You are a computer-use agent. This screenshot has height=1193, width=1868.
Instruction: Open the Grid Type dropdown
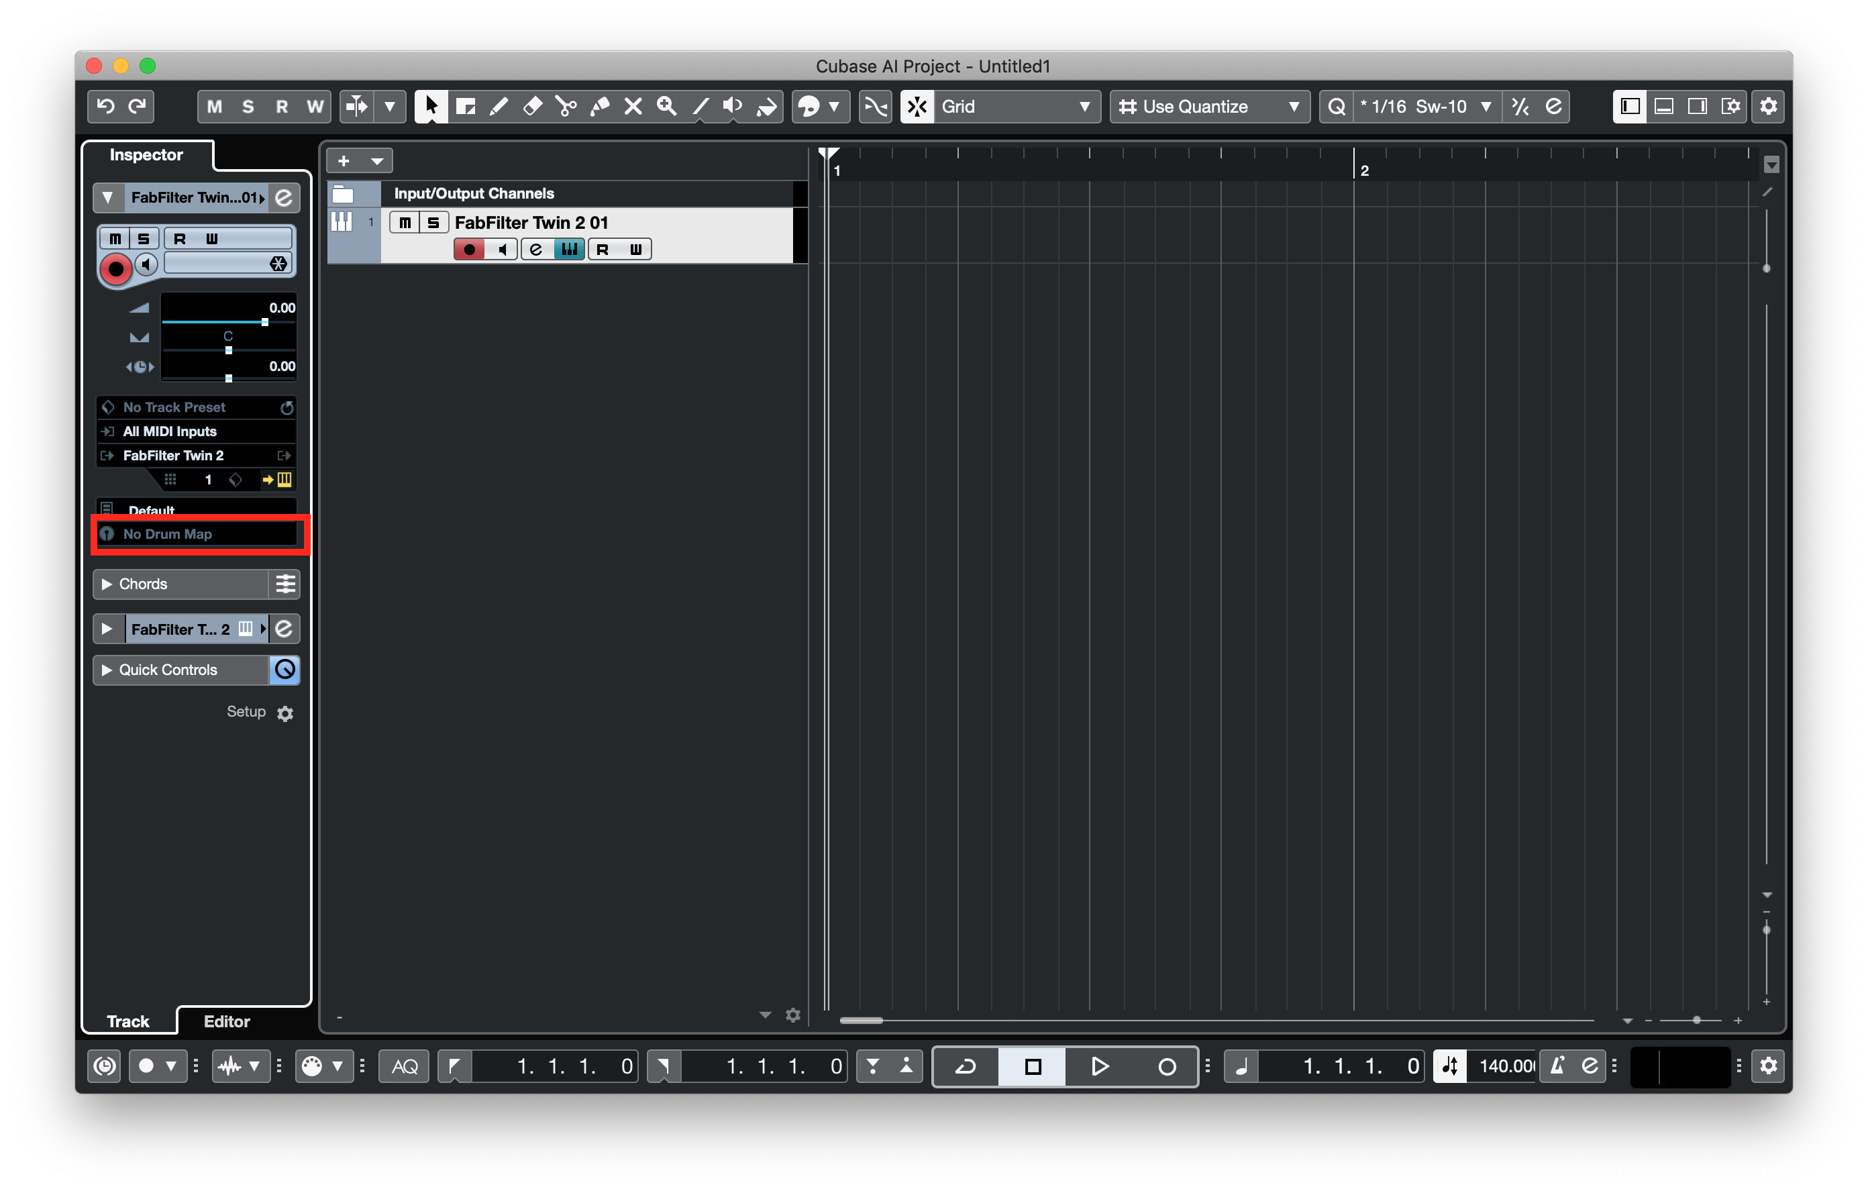click(1000, 106)
